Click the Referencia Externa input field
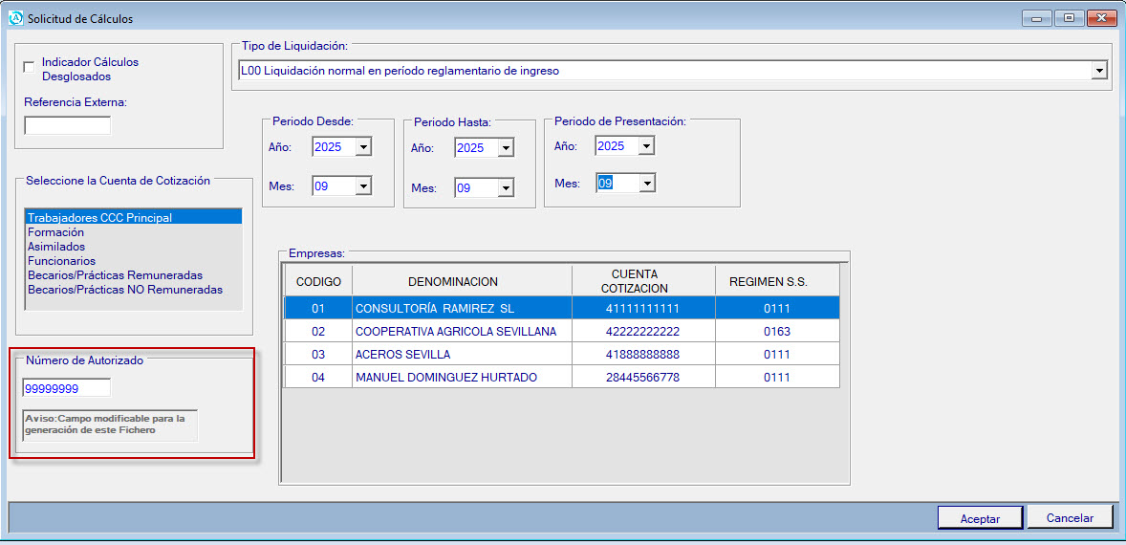 [x=67, y=125]
